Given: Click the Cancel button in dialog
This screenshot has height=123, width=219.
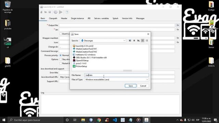Looking at the screenshot, I should point(143,86).
